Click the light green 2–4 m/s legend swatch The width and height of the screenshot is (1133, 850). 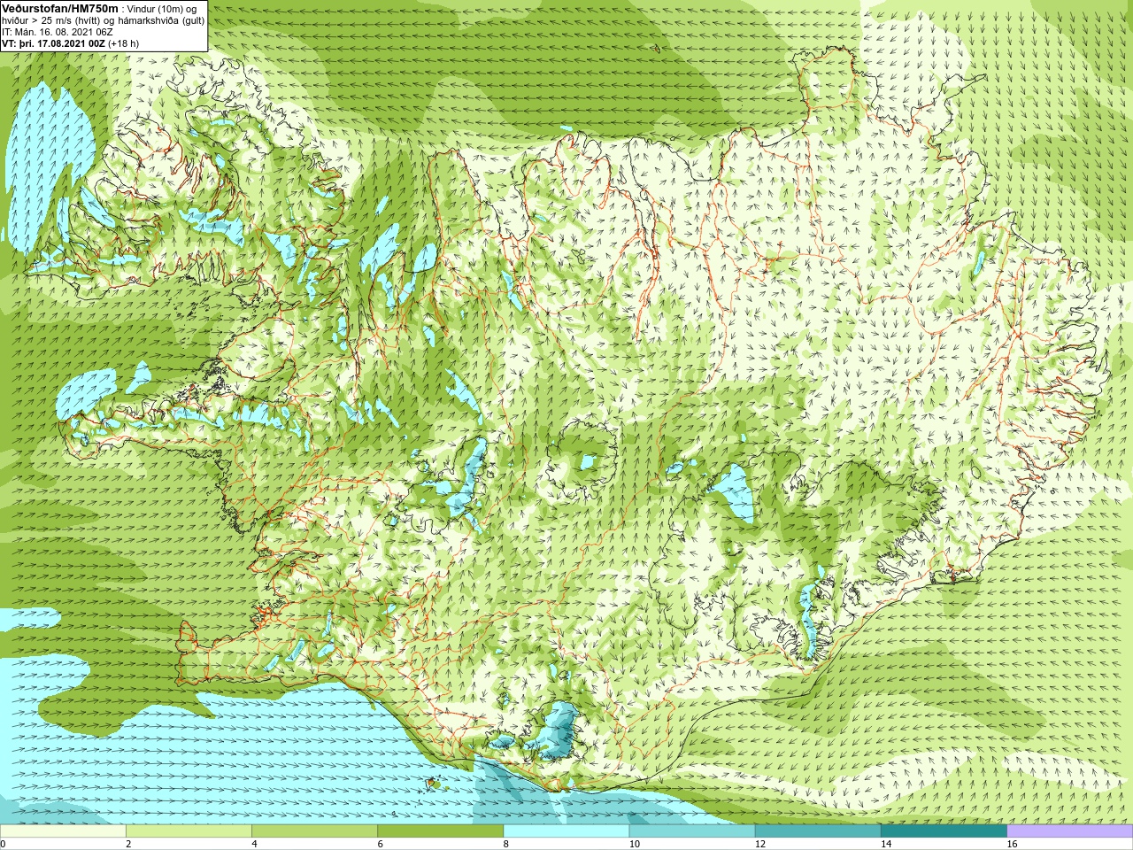(x=189, y=831)
